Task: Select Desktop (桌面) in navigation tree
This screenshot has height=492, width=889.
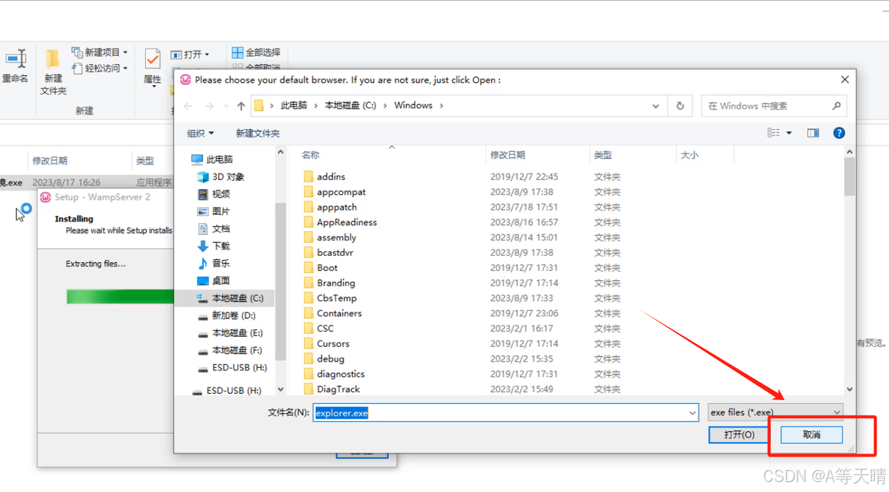Action: pos(214,281)
